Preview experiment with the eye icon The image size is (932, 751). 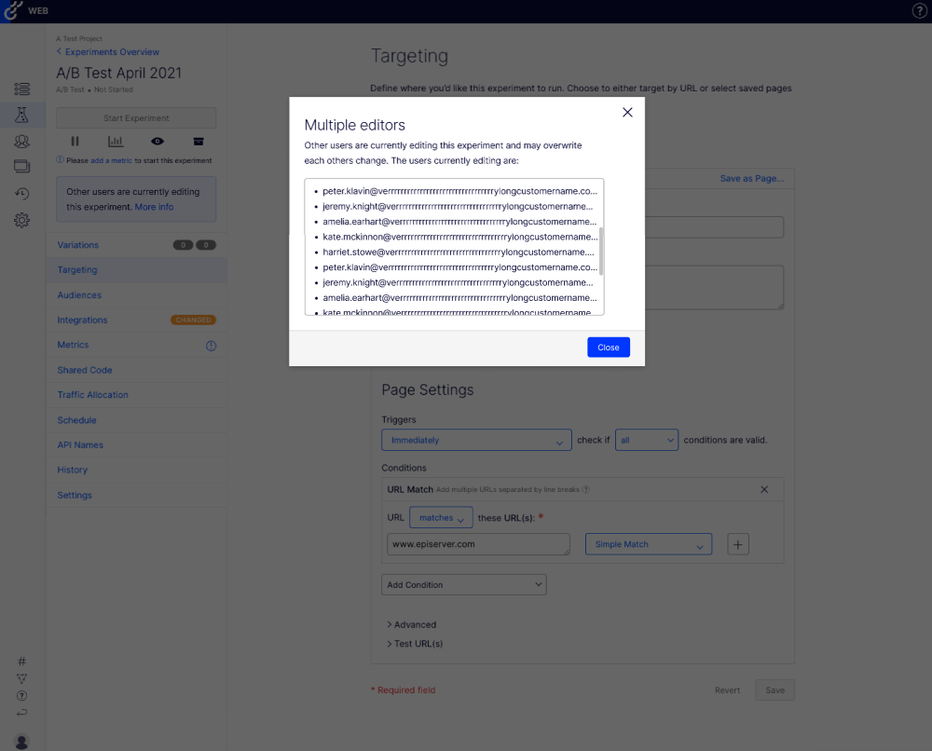(x=158, y=142)
